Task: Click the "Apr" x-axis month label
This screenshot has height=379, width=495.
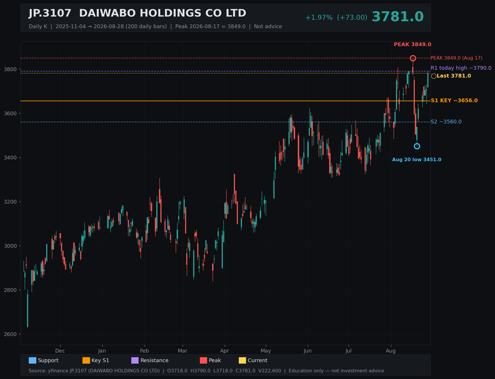Action: 225,351
